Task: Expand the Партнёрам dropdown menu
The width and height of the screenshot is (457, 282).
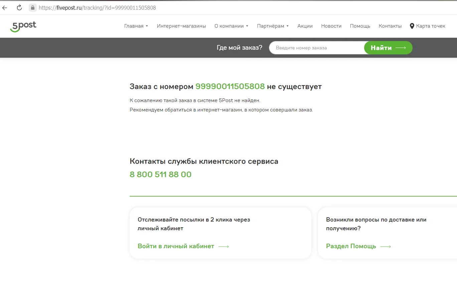Action: point(273,26)
